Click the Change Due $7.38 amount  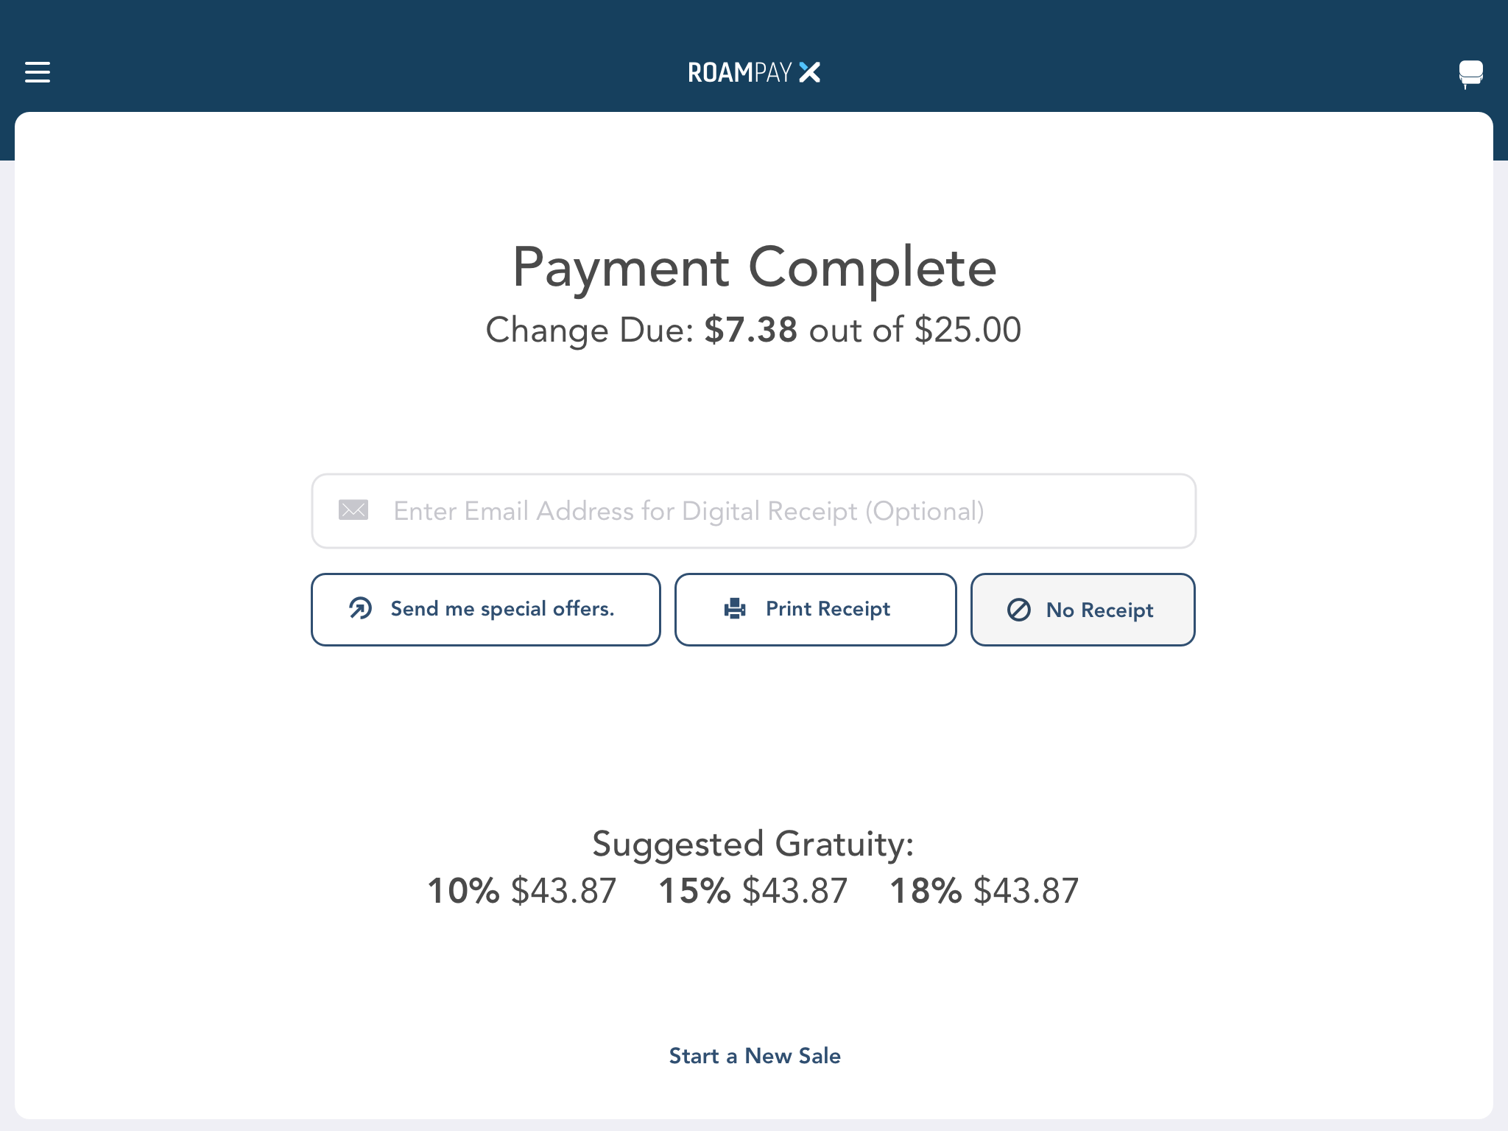[751, 330]
